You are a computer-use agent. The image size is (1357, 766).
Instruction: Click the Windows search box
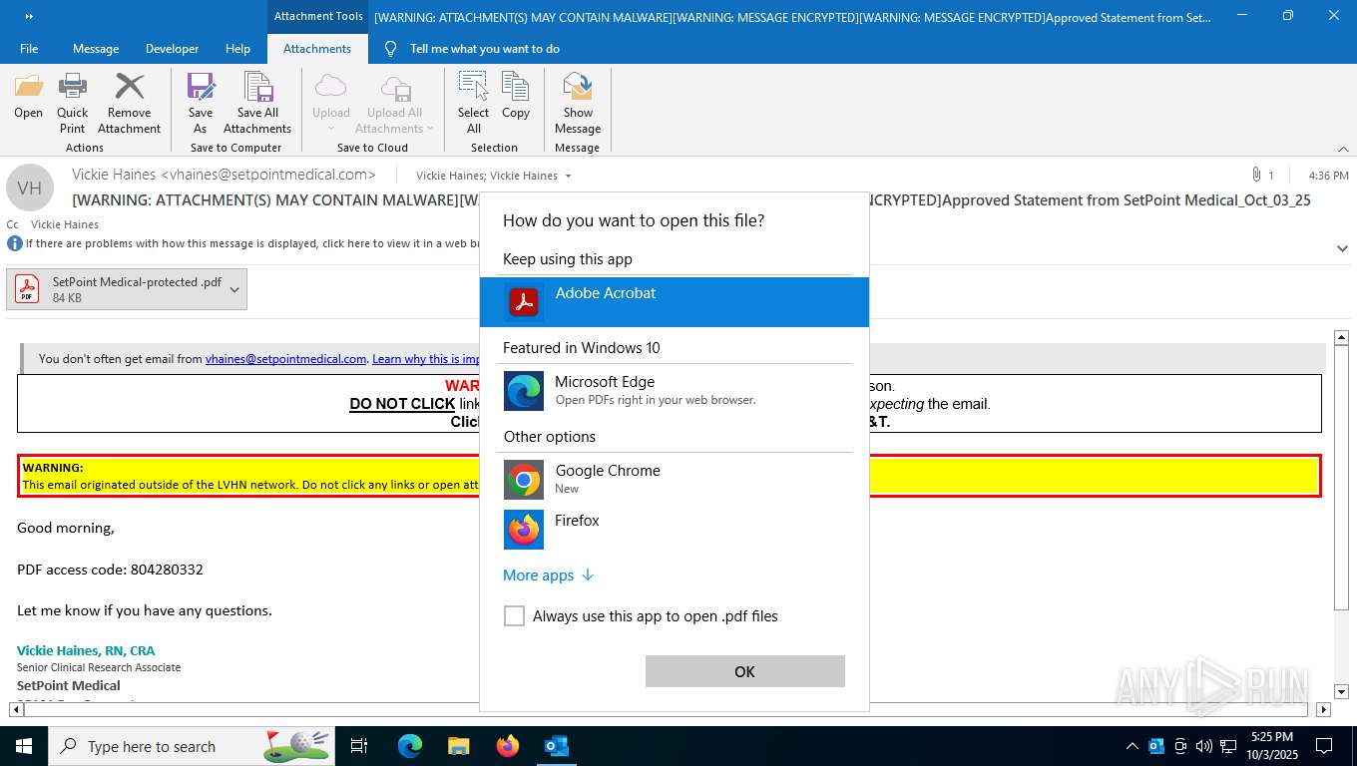(x=192, y=746)
